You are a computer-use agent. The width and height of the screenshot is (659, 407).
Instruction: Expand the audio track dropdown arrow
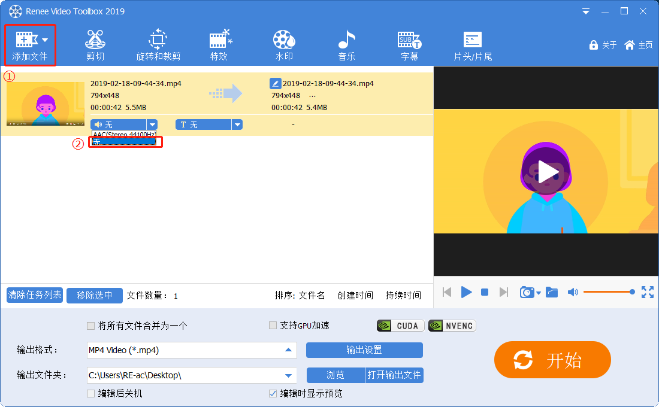(152, 124)
